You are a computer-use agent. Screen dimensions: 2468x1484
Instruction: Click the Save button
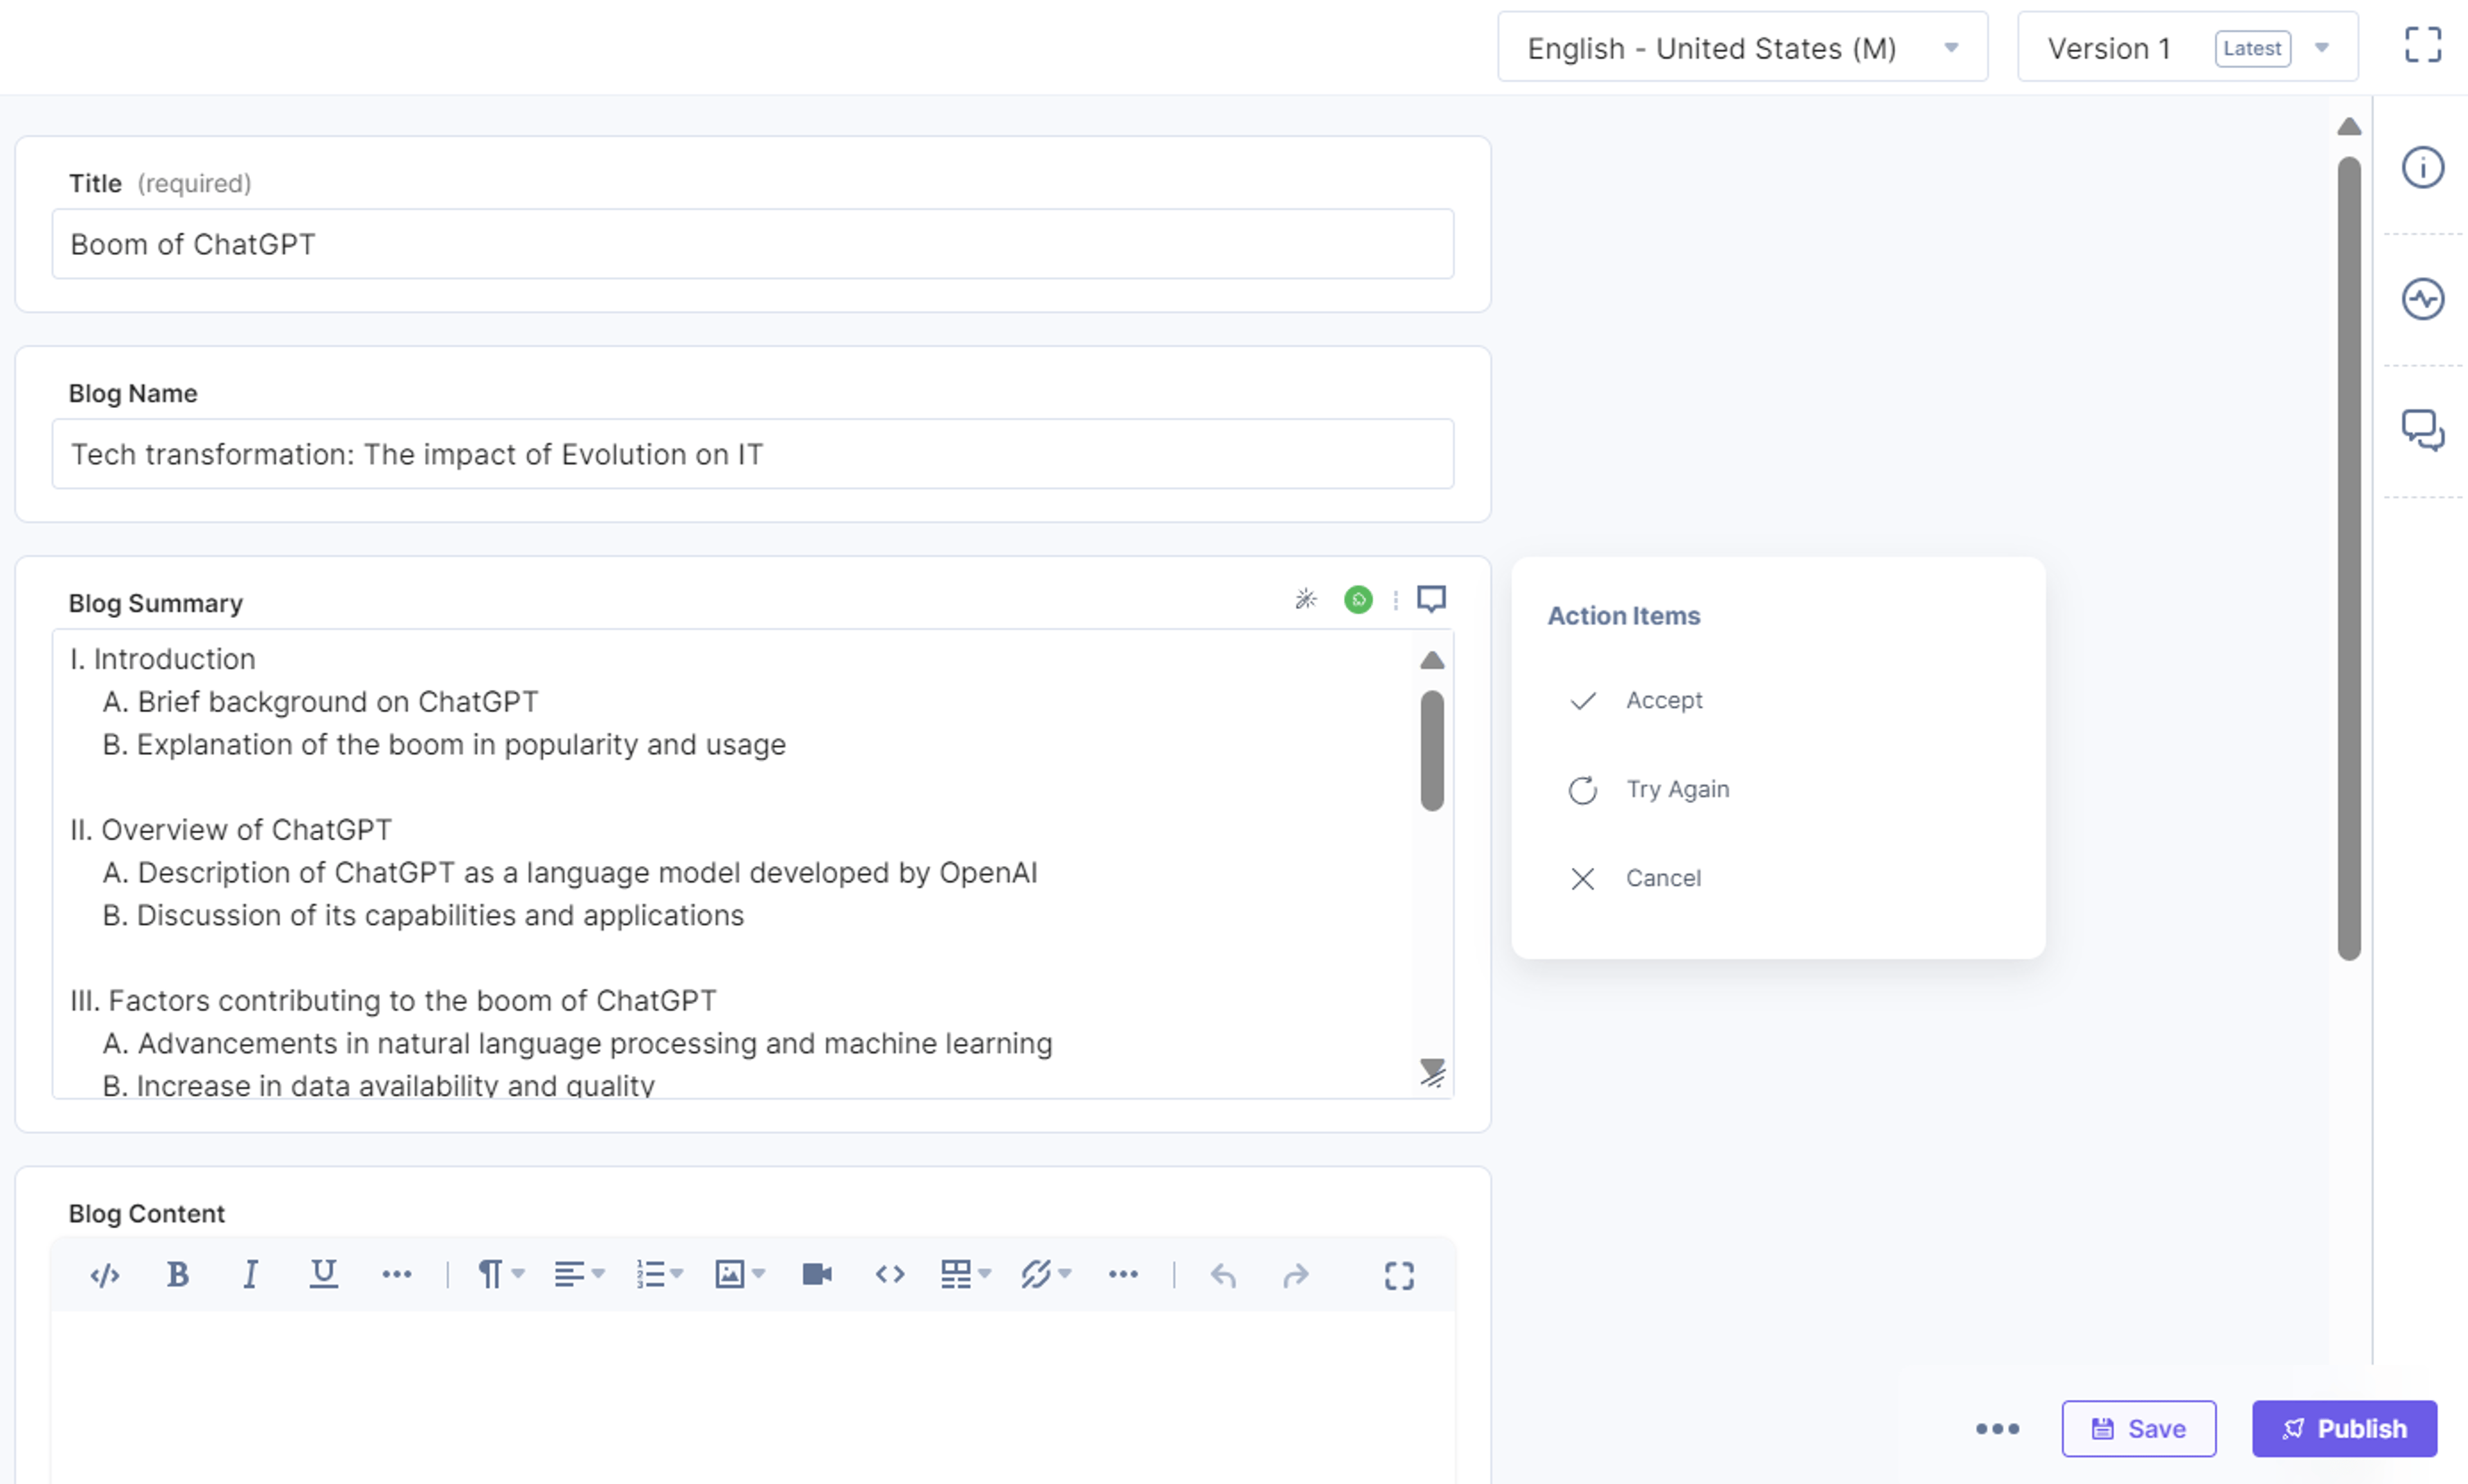[x=2138, y=1428]
